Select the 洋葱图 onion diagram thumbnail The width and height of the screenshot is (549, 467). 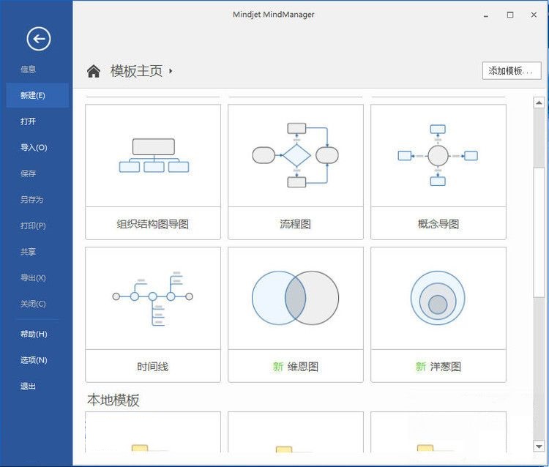point(438,298)
